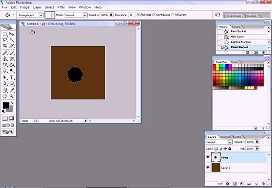Select the Type tool
This screenshot has width=272, height=188.
(12, 78)
